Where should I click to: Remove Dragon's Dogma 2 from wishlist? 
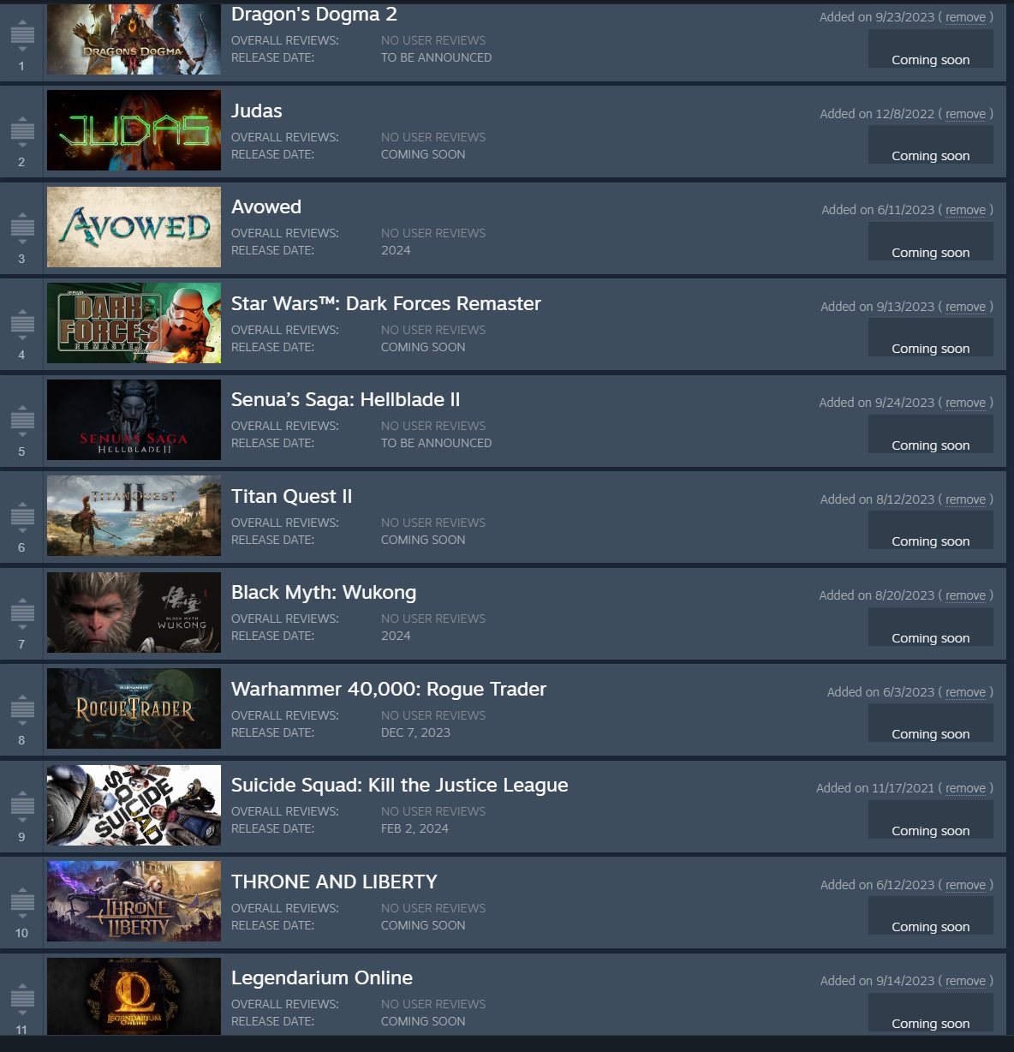pyautogui.click(x=965, y=17)
